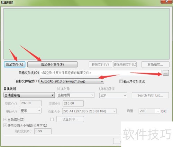Screen dimensions: 173x147
Task: Open the 当前布局 conversion layout dropdown
Action: click(75, 95)
